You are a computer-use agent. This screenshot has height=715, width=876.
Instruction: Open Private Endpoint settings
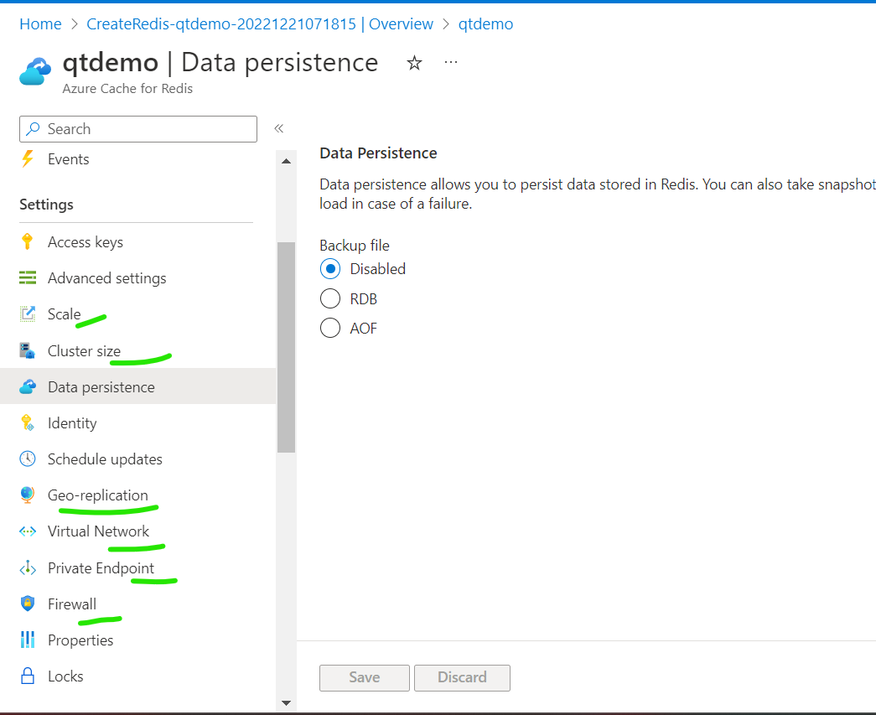tap(101, 568)
